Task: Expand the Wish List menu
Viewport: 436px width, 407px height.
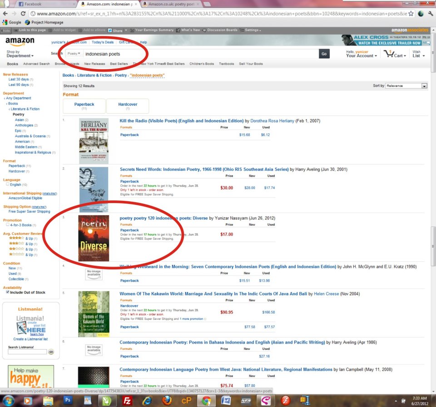Action: point(419,54)
